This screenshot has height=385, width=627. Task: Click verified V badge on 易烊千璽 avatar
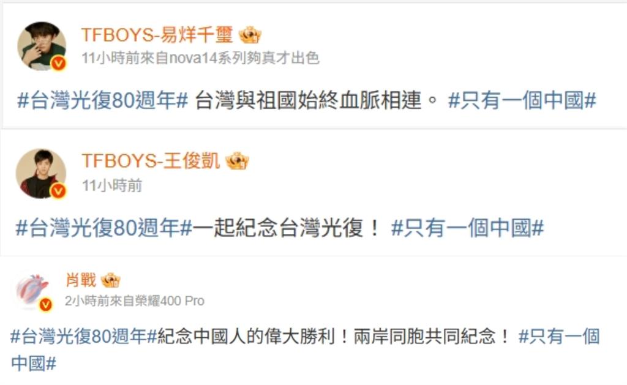pyautogui.click(x=59, y=63)
